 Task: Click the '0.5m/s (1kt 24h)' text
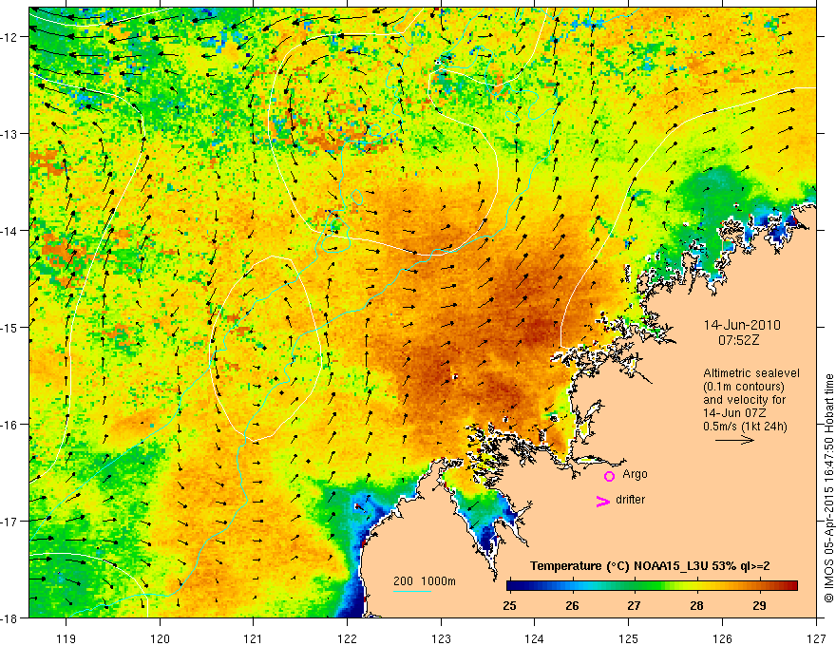tap(745, 427)
